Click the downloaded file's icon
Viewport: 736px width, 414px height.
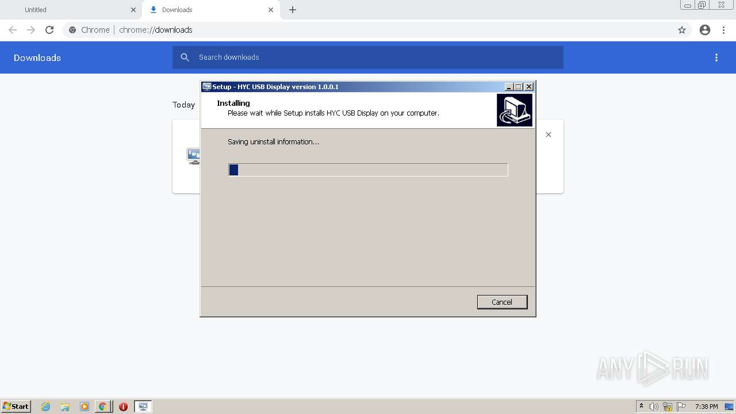pyautogui.click(x=194, y=156)
